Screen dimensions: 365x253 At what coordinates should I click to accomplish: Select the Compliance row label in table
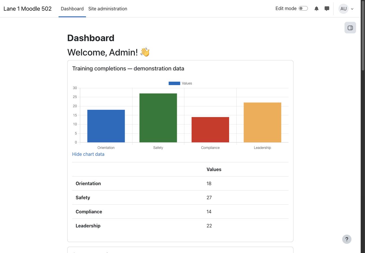[x=89, y=212]
